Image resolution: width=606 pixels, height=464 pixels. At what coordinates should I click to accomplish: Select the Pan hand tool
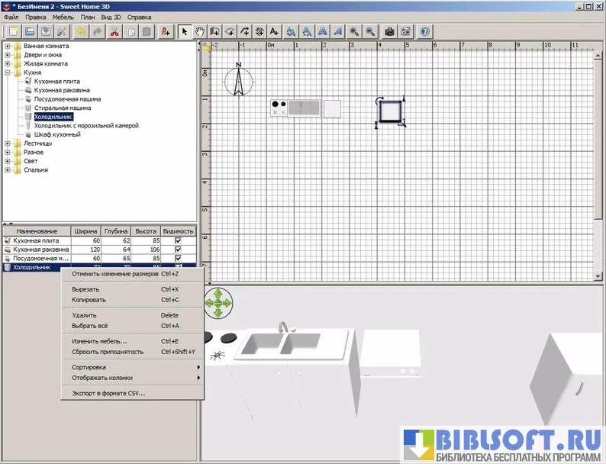click(201, 32)
